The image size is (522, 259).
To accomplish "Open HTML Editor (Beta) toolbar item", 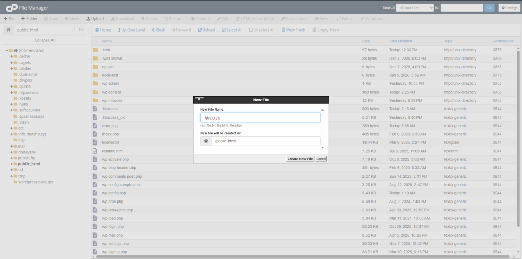I will pos(255,19).
